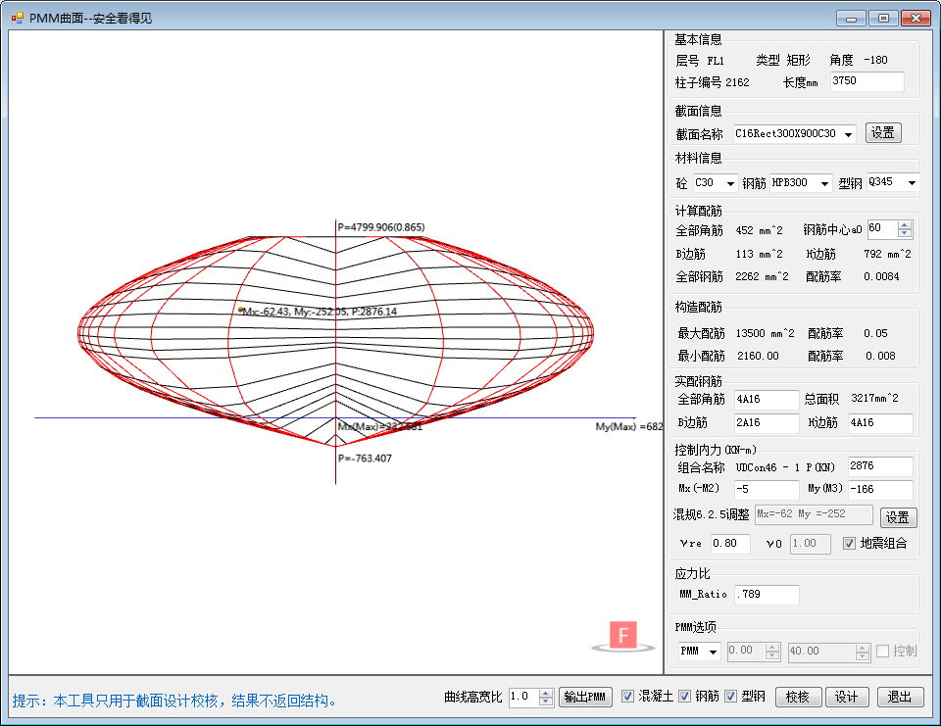This screenshot has width=941, height=726.
Task: Select the orange load point on the PMM curve
Action: (x=241, y=310)
